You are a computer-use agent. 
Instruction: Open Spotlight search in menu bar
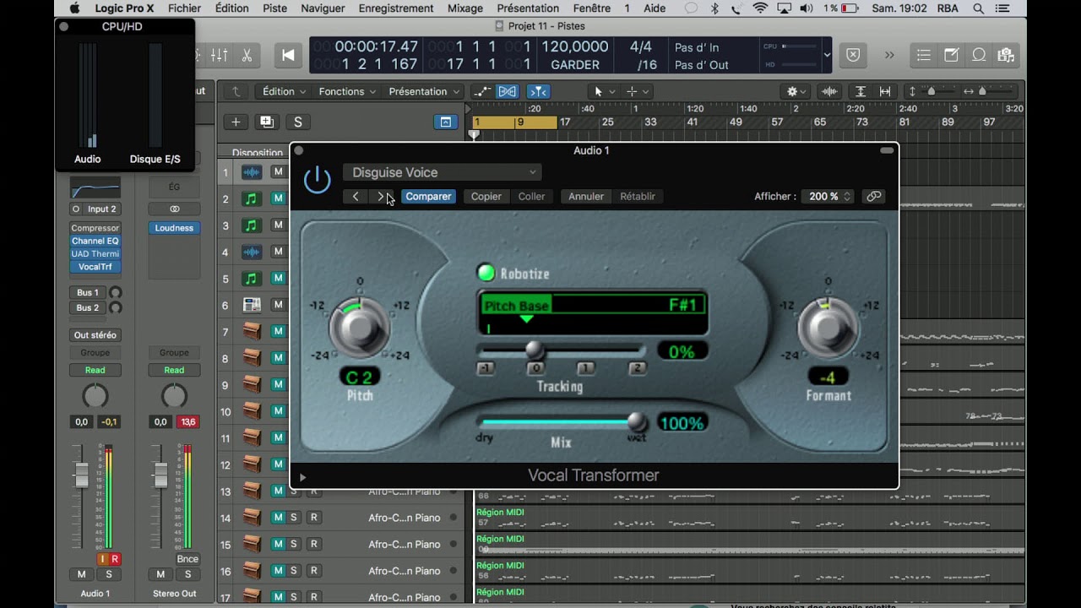[978, 8]
